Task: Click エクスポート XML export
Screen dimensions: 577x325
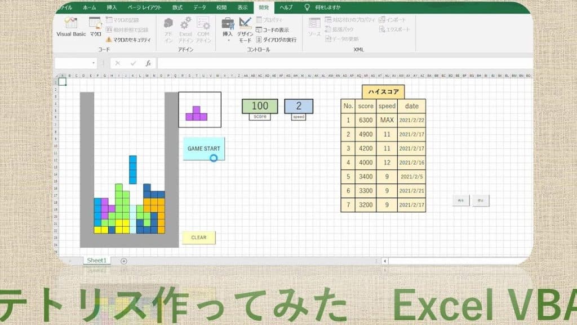Action: coord(394,29)
